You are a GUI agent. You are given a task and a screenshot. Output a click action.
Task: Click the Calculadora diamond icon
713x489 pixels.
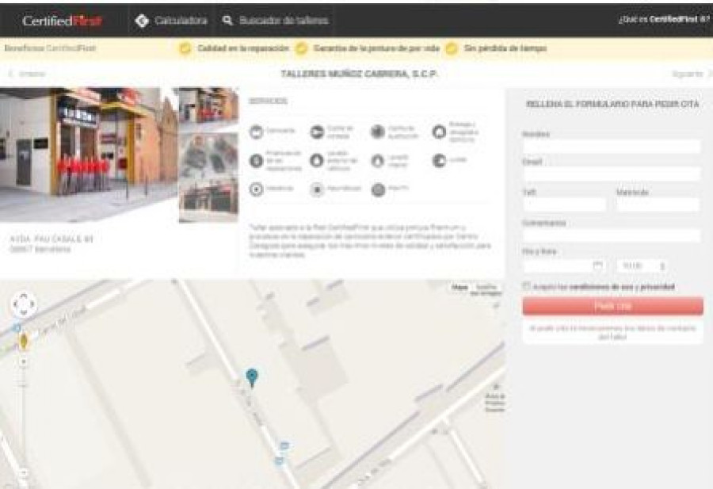142,21
